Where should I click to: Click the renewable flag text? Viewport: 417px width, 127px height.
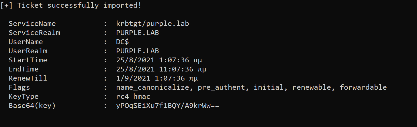point(314,87)
